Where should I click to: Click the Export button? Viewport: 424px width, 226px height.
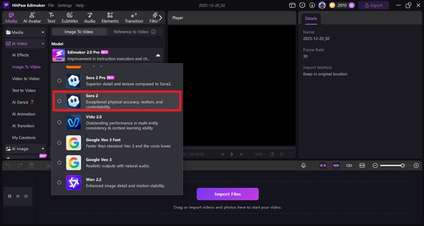click(x=374, y=6)
